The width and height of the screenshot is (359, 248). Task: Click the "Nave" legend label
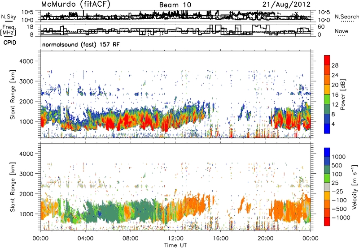click(x=341, y=31)
